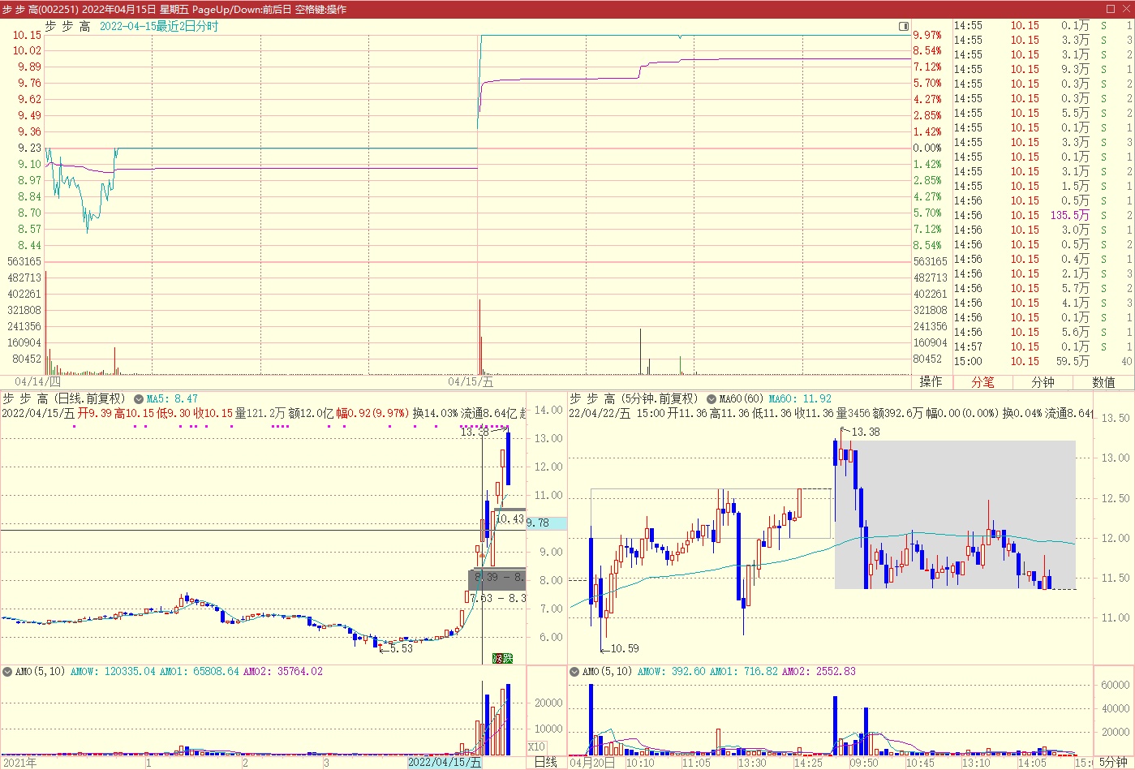
Task: Select the 15:00 closing trade 59.5万
Action: pyautogui.click(x=1043, y=361)
